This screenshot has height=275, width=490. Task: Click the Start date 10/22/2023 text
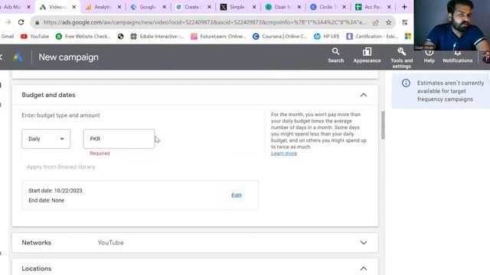(55, 190)
